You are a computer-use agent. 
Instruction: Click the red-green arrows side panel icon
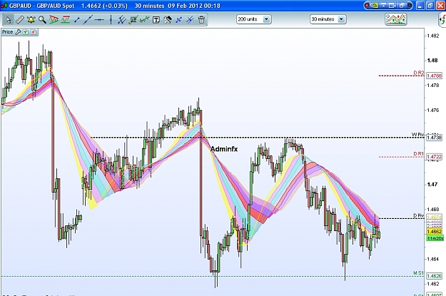(x=443, y=20)
